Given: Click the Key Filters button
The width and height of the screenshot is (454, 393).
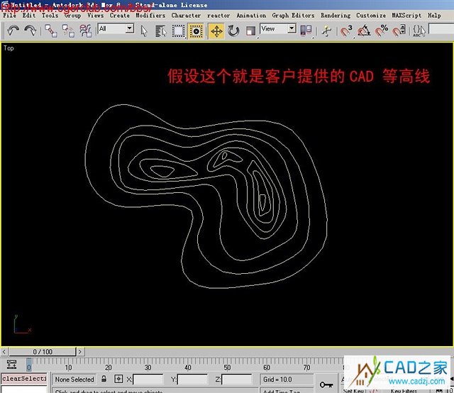Looking at the screenshot, I should point(405,390).
